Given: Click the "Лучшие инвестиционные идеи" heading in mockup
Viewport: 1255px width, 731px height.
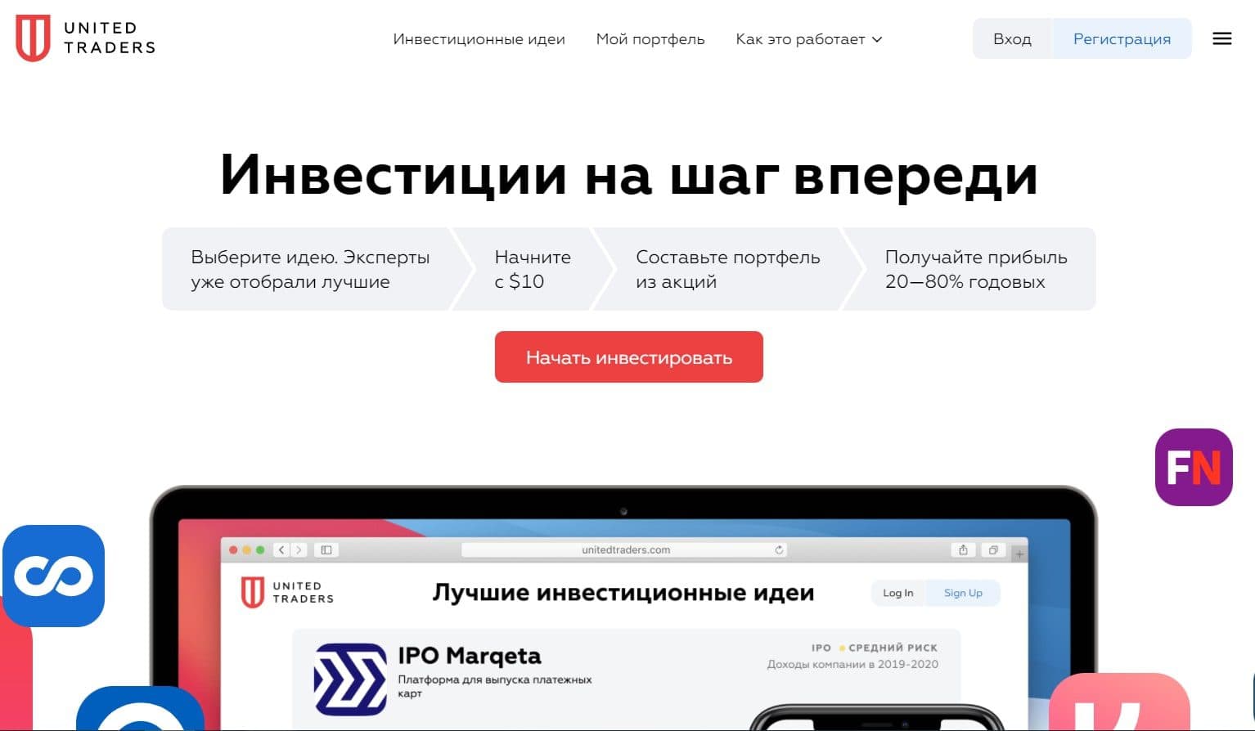Looking at the screenshot, I should (x=623, y=593).
